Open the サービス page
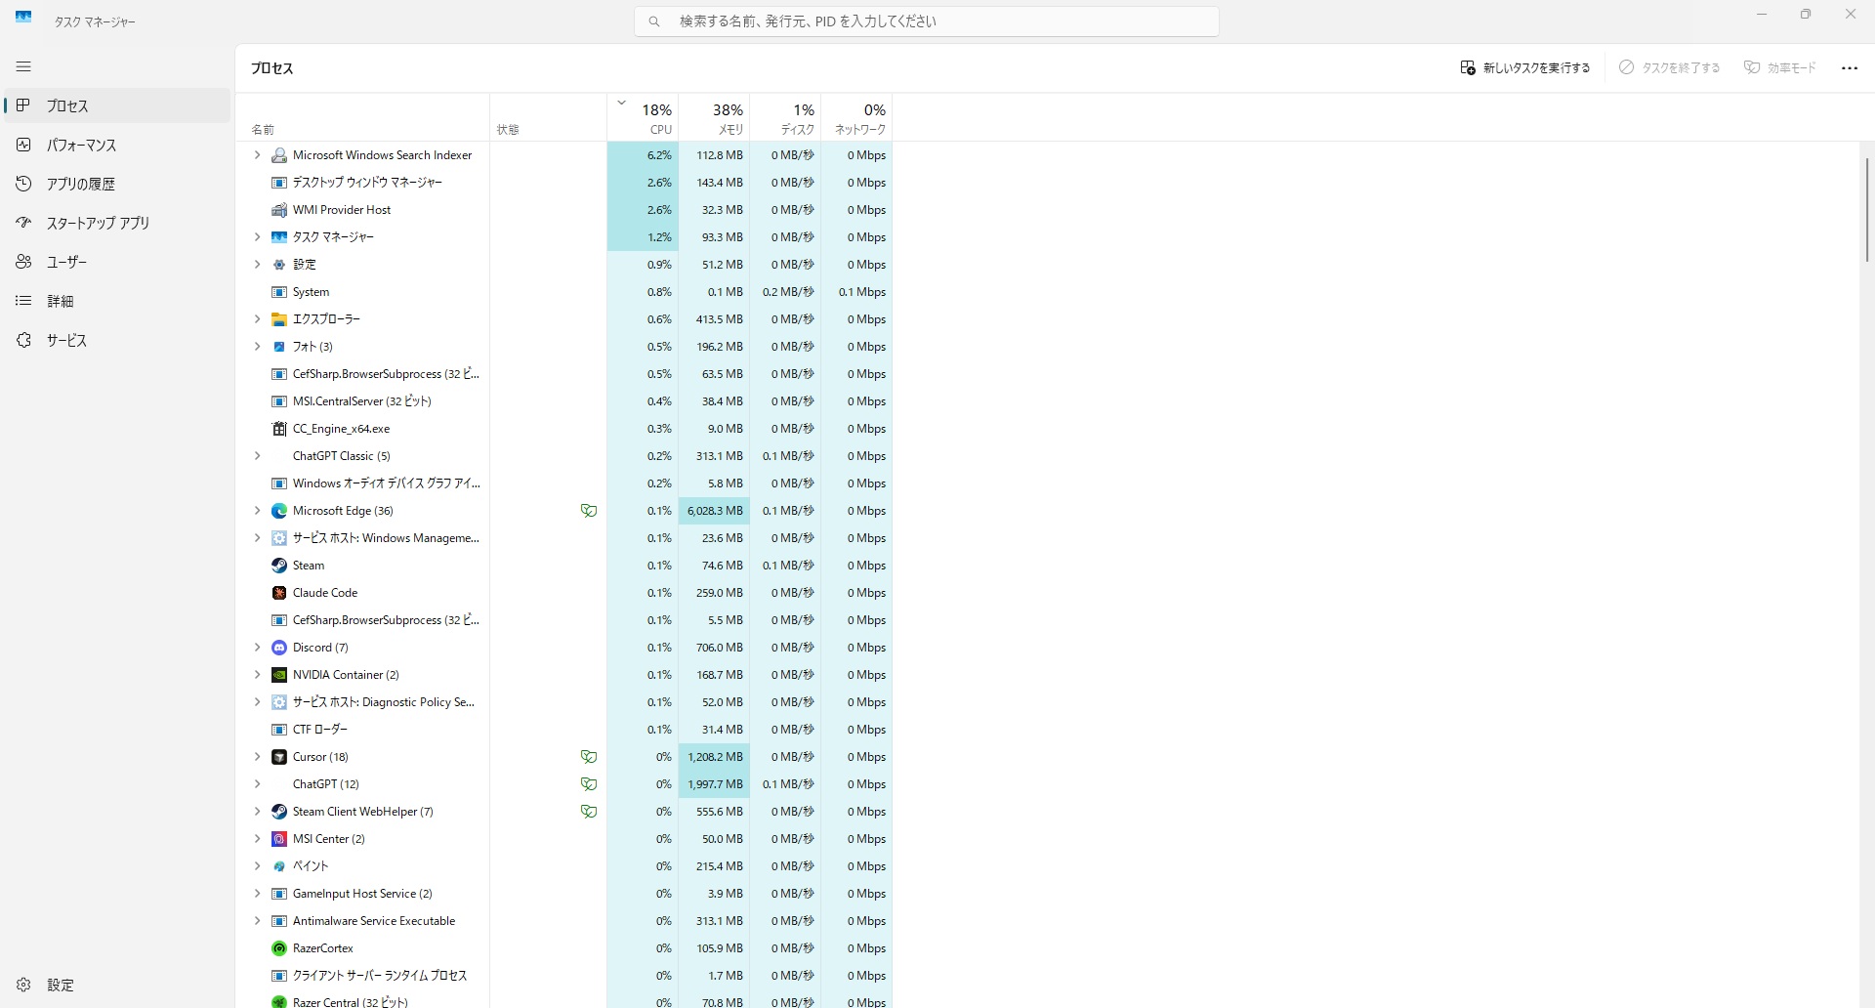The height and width of the screenshot is (1008, 1875). click(117, 340)
